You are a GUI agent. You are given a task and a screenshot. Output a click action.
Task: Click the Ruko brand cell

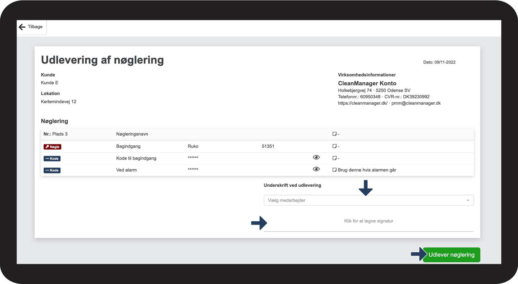(193, 146)
